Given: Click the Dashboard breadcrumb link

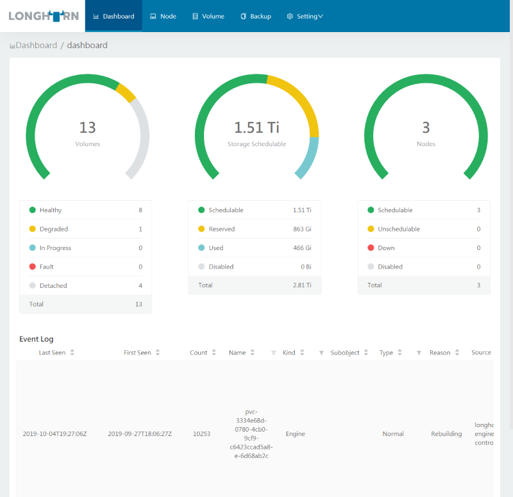Looking at the screenshot, I should pyautogui.click(x=37, y=45).
